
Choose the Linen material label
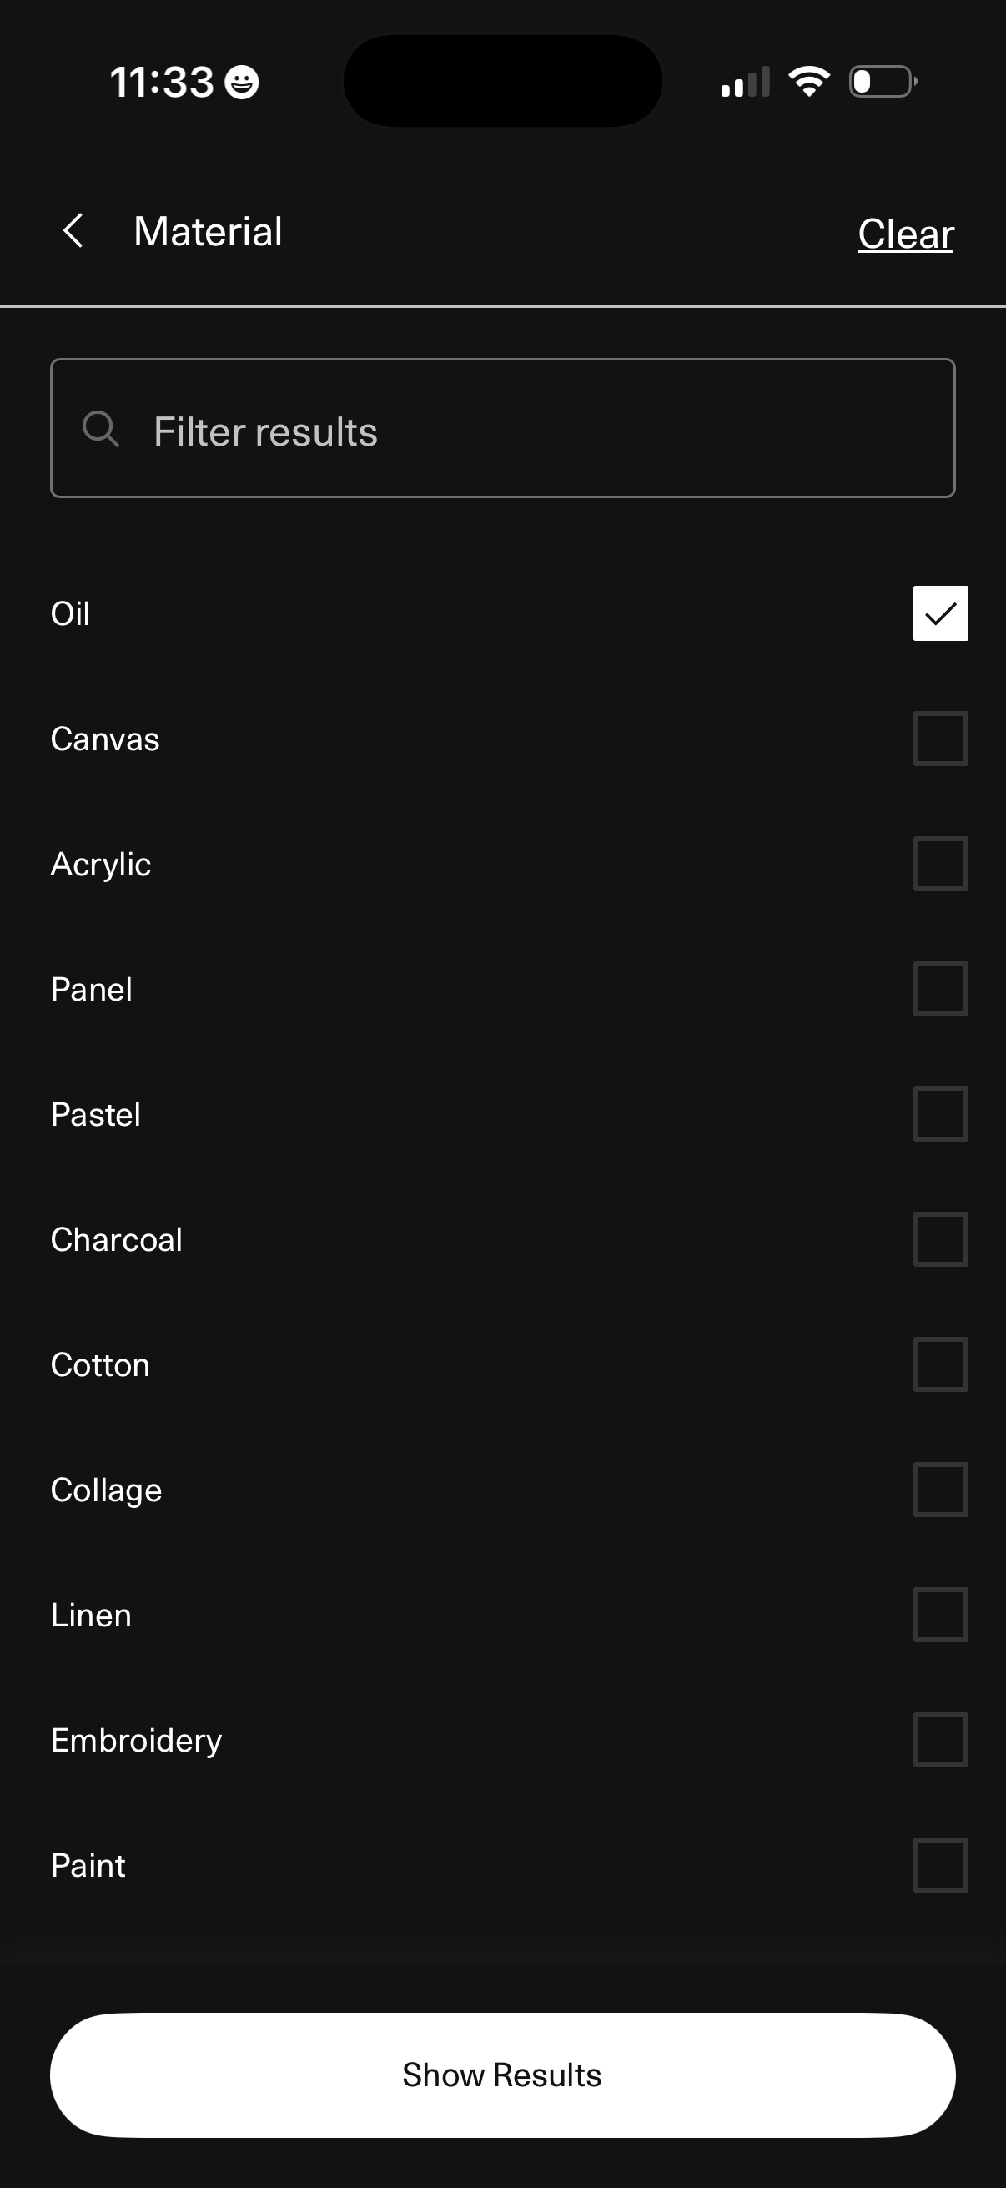point(91,1615)
